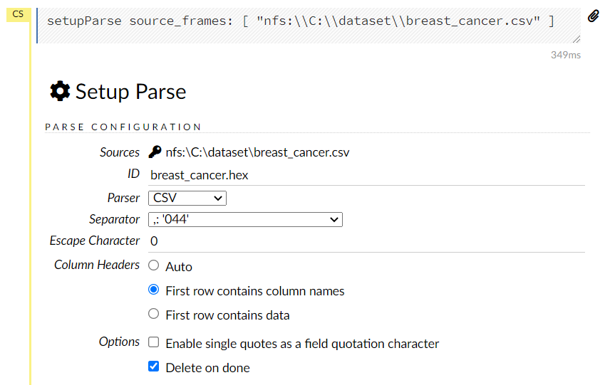This screenshot has height=385, width=610.
Task: Click the Parse Configuration section header
Action: [x=123, y=127]
